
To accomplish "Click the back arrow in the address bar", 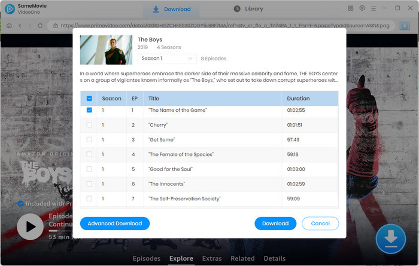I will pyautogui.click(x=20, y=26).
